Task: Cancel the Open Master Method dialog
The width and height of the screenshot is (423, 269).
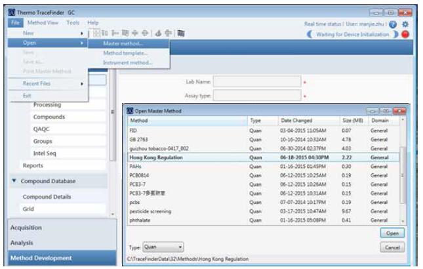Action: [x=392, y=247]
